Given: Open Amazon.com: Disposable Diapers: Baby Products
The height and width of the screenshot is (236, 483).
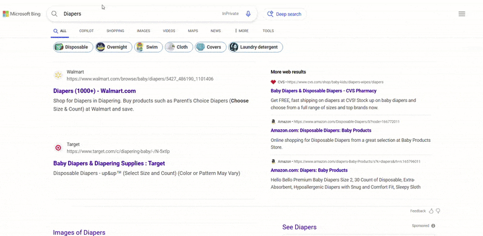Looking at the screenshot, I should pyautogui.click(x=321, y=130).
